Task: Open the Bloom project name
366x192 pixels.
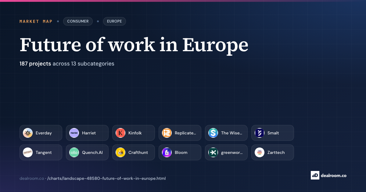Action: 181,152
